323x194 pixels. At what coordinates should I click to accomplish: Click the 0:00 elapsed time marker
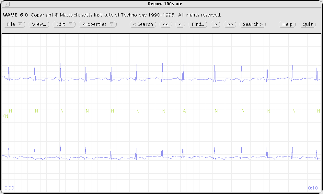pos(9,188)
